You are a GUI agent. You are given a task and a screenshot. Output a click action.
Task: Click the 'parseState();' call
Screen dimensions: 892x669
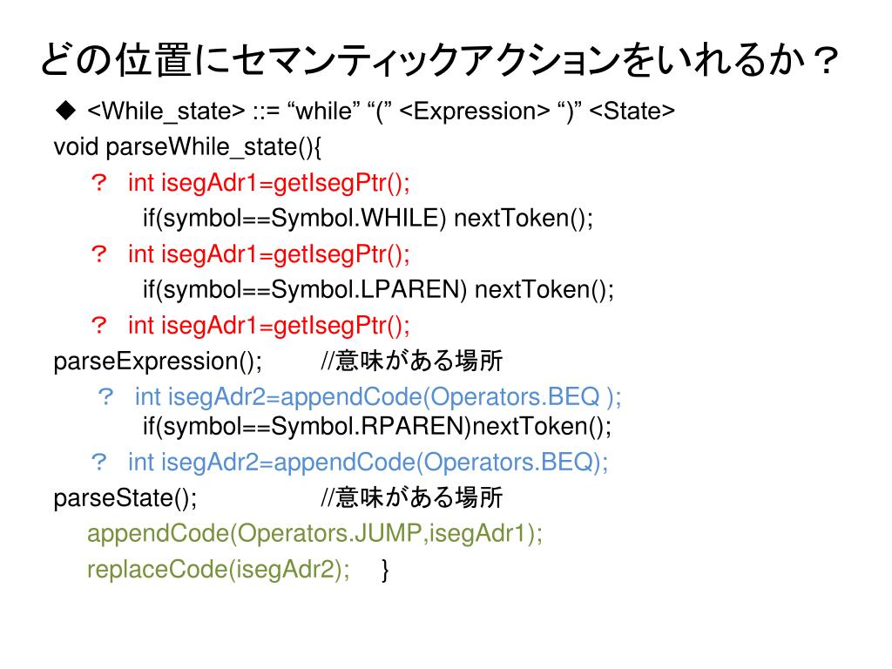[x=125, y=498]
